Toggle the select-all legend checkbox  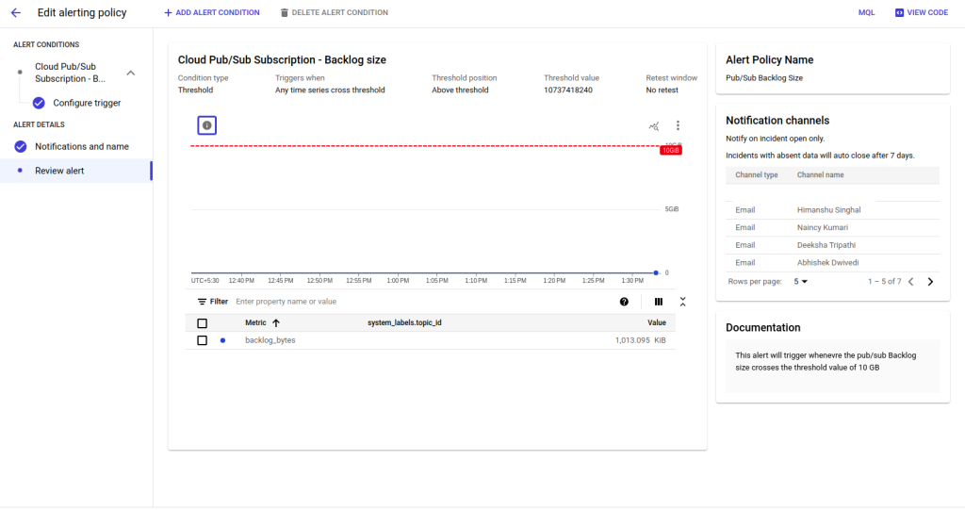[x=202, y=323]
